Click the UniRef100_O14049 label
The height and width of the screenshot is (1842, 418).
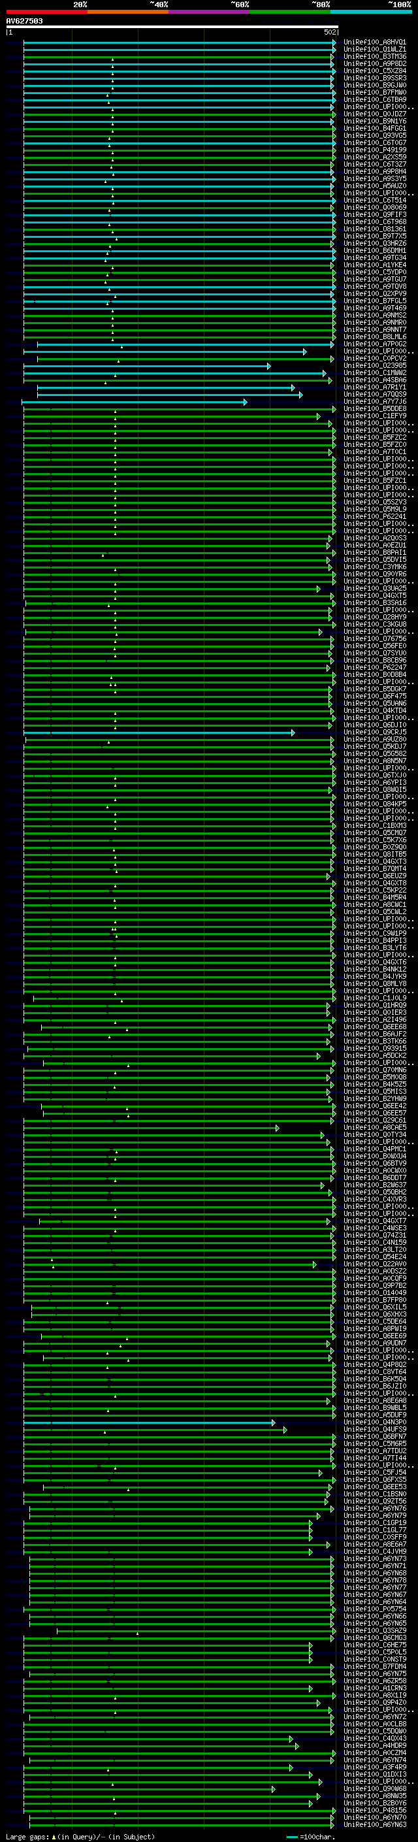click(375, 1293)
